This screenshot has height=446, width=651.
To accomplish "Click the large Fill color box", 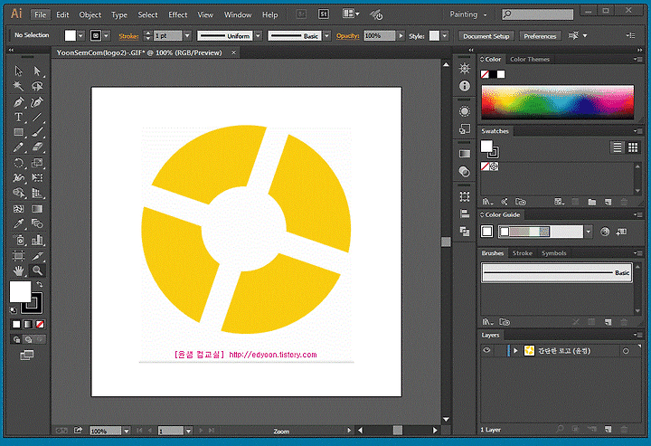I will point(20,291).
